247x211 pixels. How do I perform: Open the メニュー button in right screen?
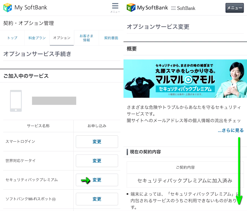(234, 8)
